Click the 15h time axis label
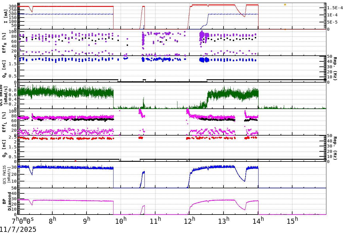343x233 pixels. (292, 220)
